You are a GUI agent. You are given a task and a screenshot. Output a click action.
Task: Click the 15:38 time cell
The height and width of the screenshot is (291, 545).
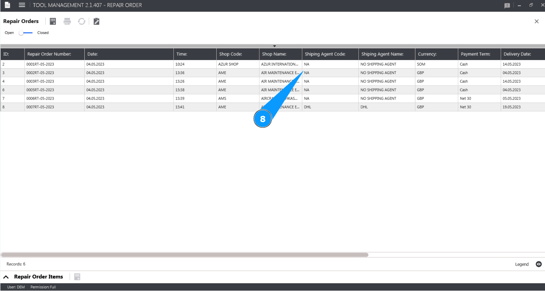click(195, 90)
